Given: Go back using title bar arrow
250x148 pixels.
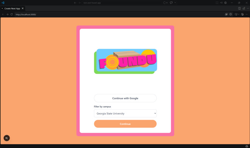Looking at the screenshot, I should (75, 3).
